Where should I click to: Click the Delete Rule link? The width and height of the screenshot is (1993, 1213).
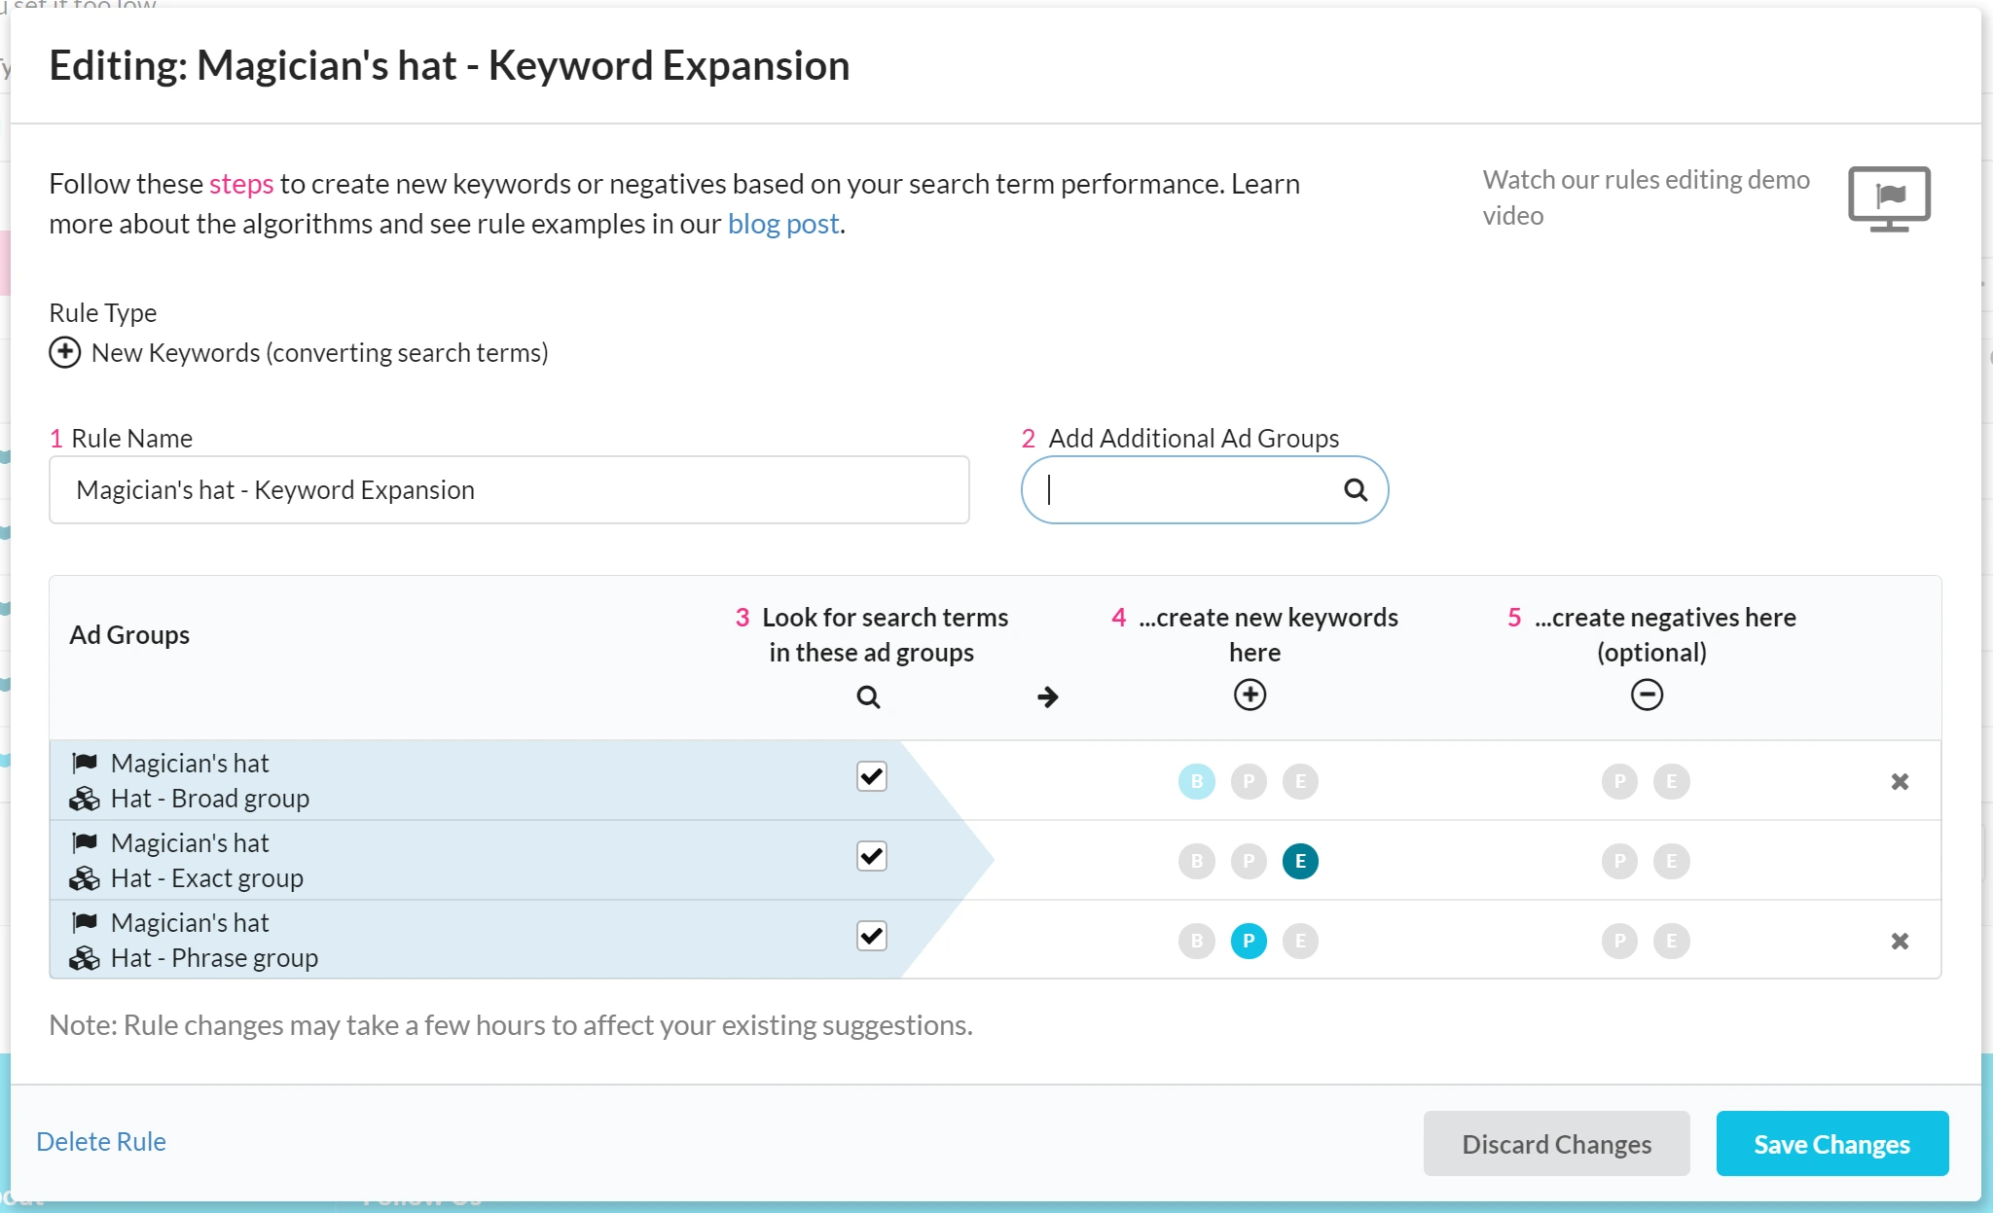click(101, 1141)
